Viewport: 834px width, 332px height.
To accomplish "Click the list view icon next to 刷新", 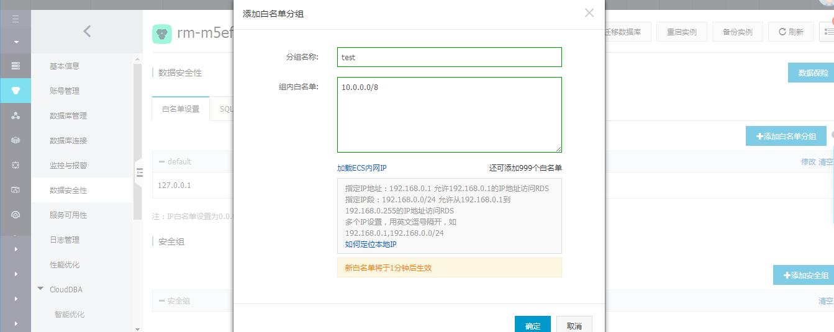I will click(x=827, y=32).
